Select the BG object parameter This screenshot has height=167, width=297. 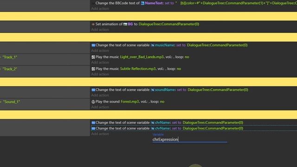(130, 24)
